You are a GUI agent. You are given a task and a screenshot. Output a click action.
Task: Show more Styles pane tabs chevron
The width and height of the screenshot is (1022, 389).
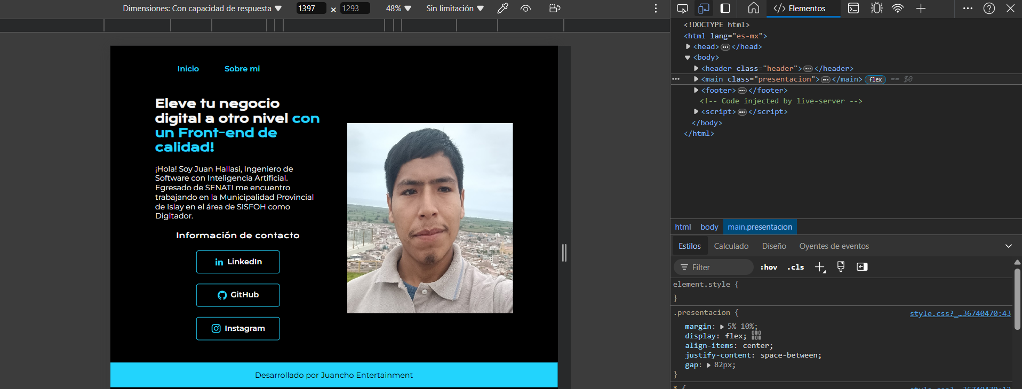tap(1009, 246)
